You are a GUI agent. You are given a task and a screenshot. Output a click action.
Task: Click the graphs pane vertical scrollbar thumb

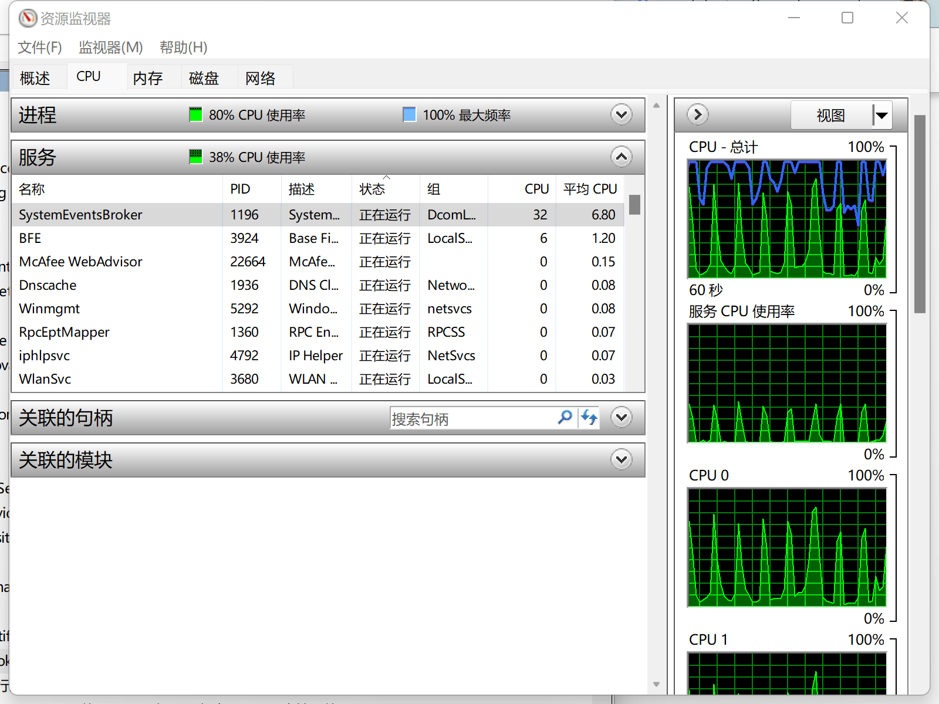click(x=920, y=214)
